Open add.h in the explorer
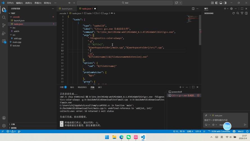This screenshot has width=250, height=141. coord(16,31)
